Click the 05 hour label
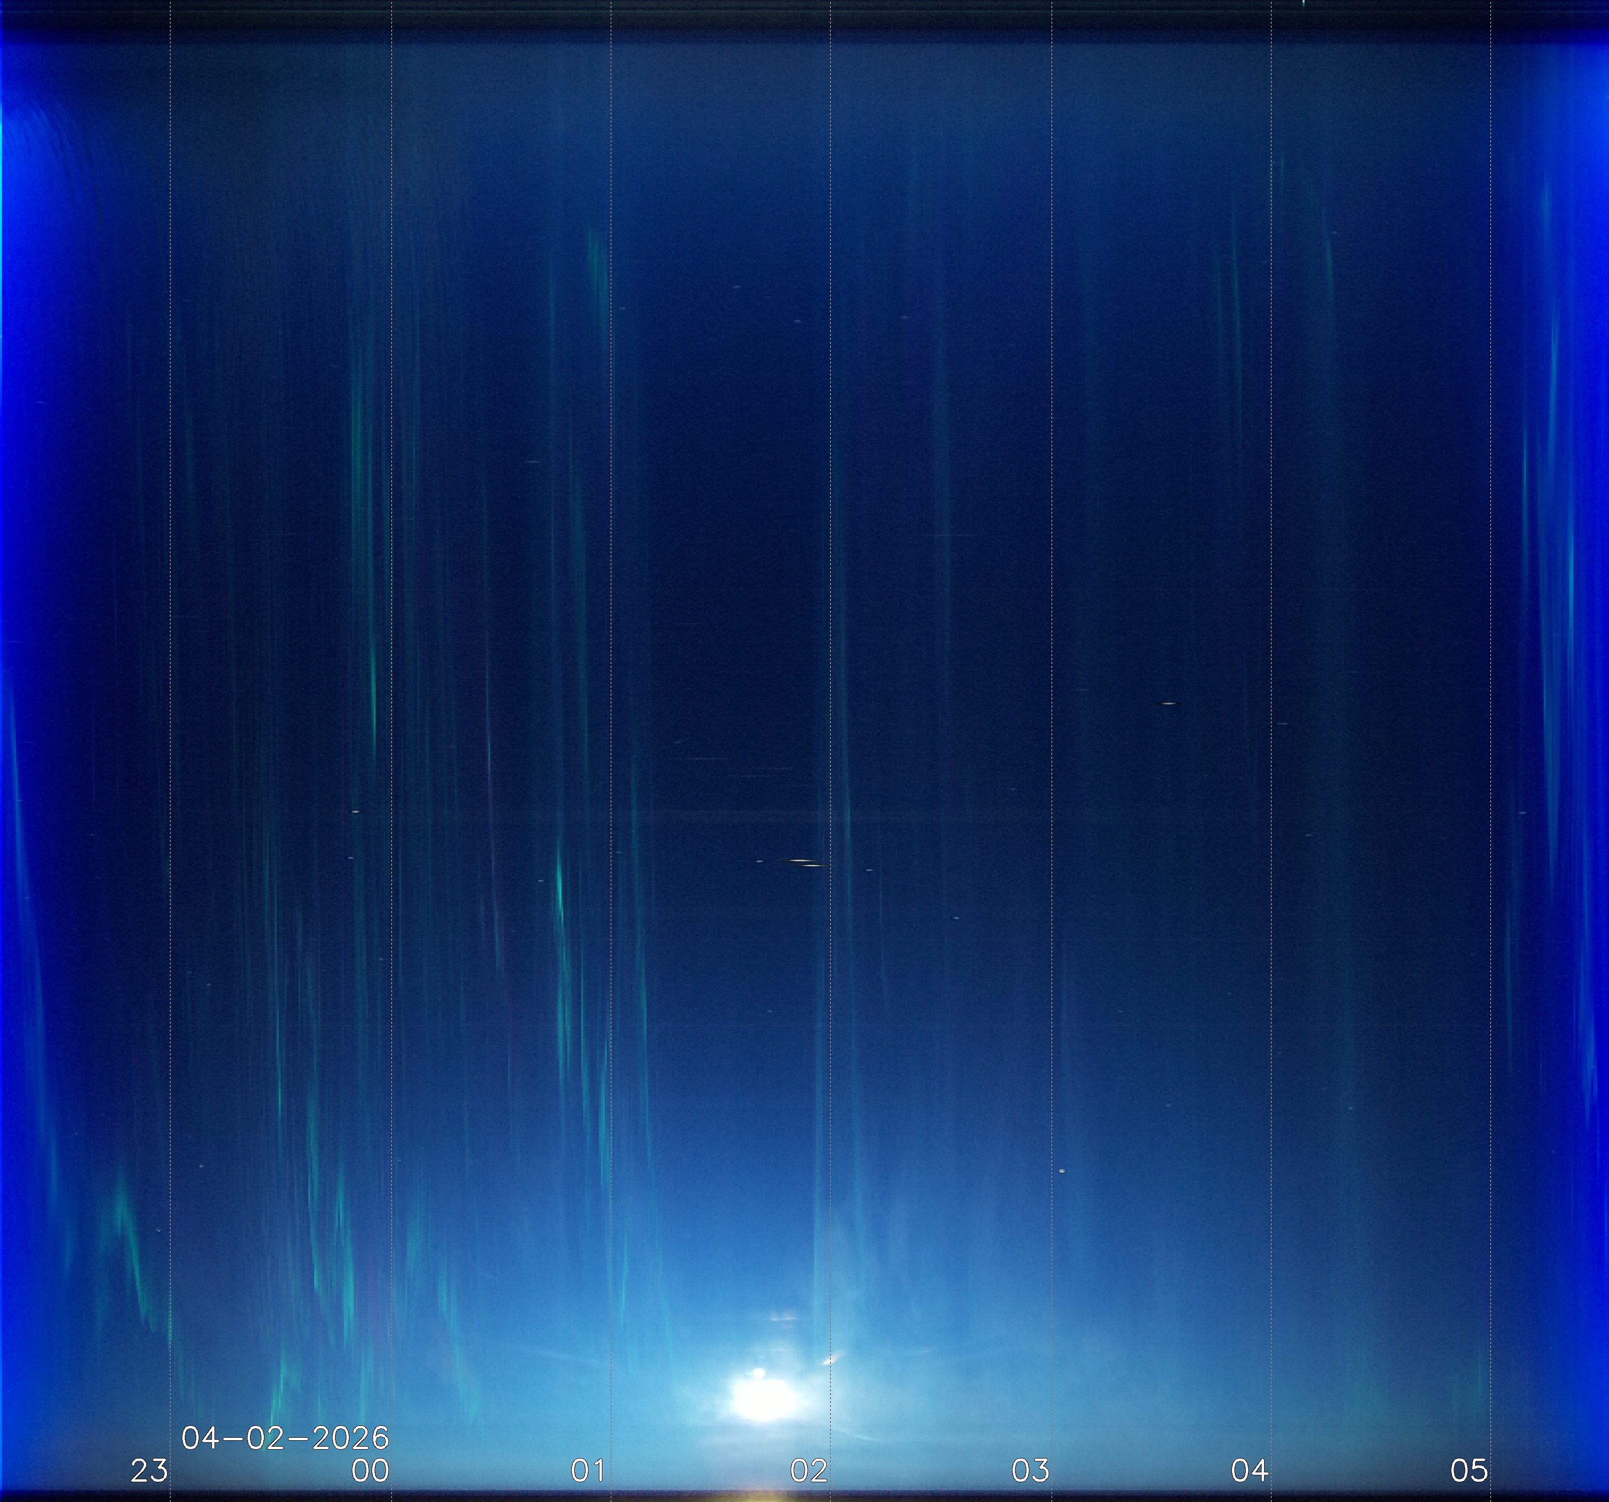The width and height of the screenshot is (1609, 1502). tap(1469, 1470)
